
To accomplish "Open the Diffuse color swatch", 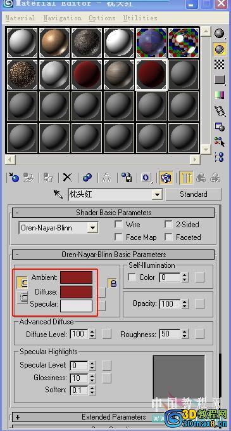I will [76, 292].
